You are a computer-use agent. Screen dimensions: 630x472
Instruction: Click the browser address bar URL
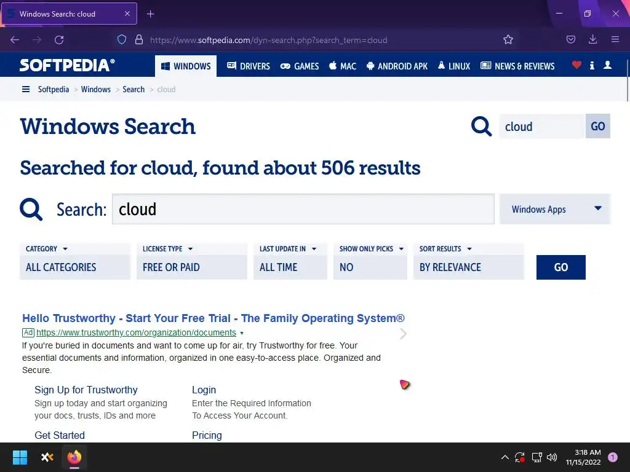tap(268, 40)
